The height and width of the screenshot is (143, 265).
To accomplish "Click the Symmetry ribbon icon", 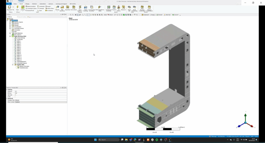I will pos(68,7).
